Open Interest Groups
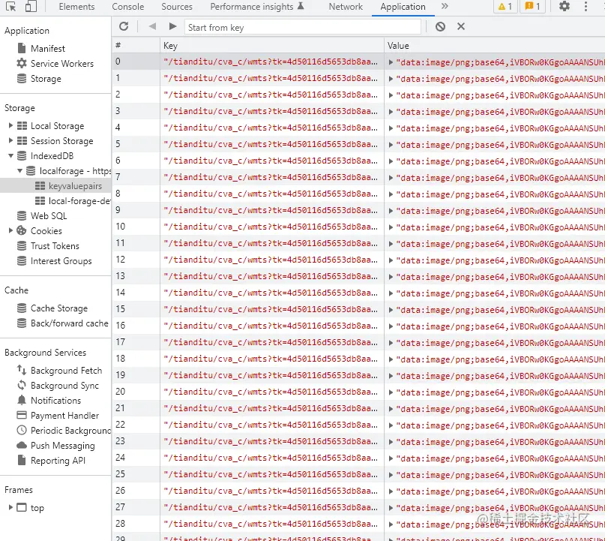Viewport: 605px width, 541px height. pos(61,261)
